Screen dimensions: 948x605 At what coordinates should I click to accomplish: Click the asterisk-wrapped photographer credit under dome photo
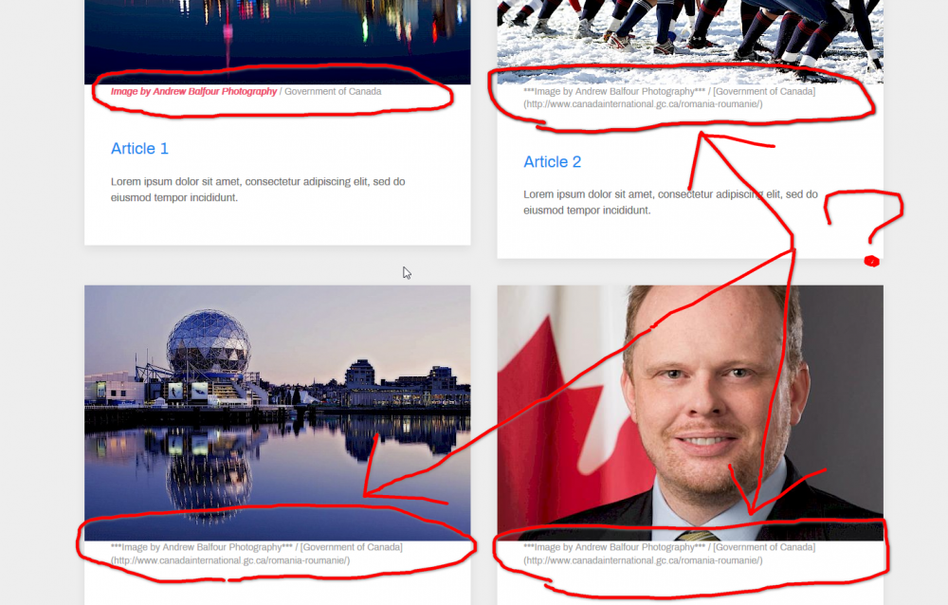[201, 547]
